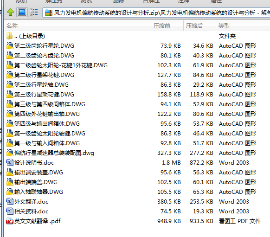Click the parent directory folder icon

pyautogui.click(x=9, y=36)
